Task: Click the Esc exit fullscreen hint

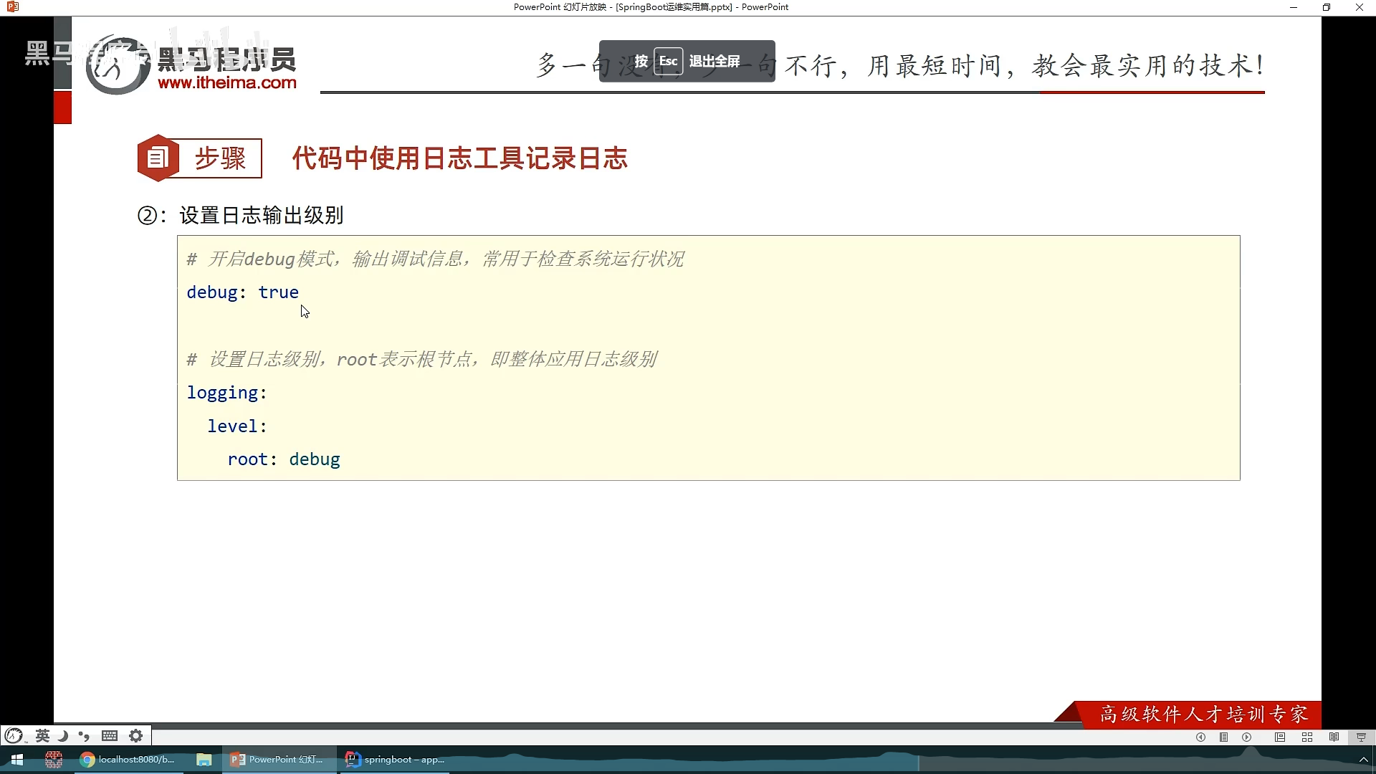Action: 687,61
